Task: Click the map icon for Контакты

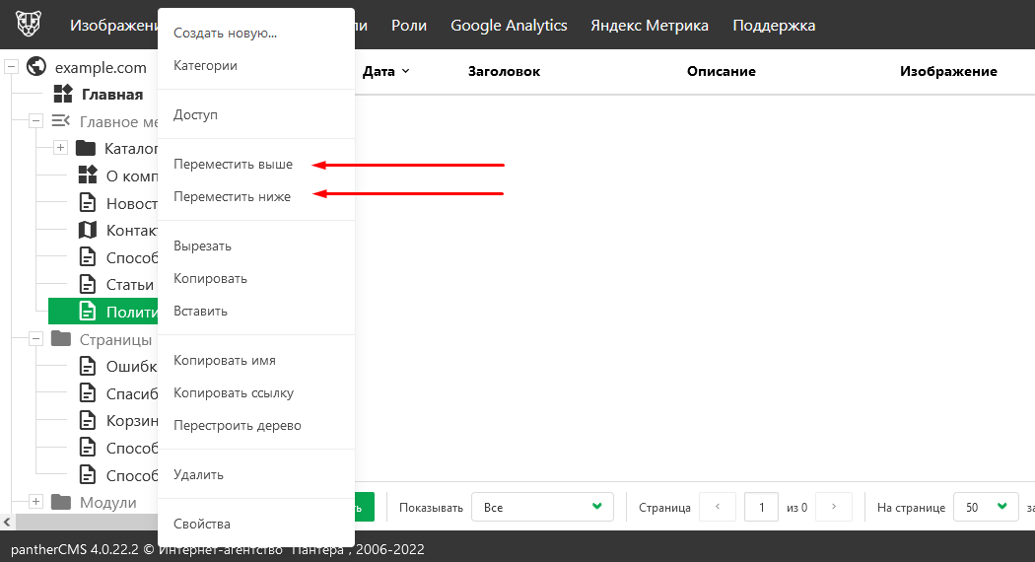Action: (88, 230)
